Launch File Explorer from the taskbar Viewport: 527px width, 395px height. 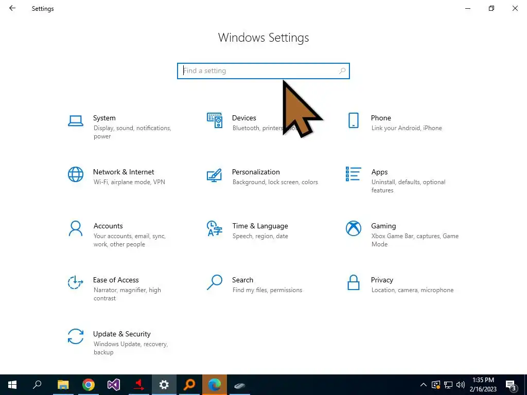(x=63, y=385)
